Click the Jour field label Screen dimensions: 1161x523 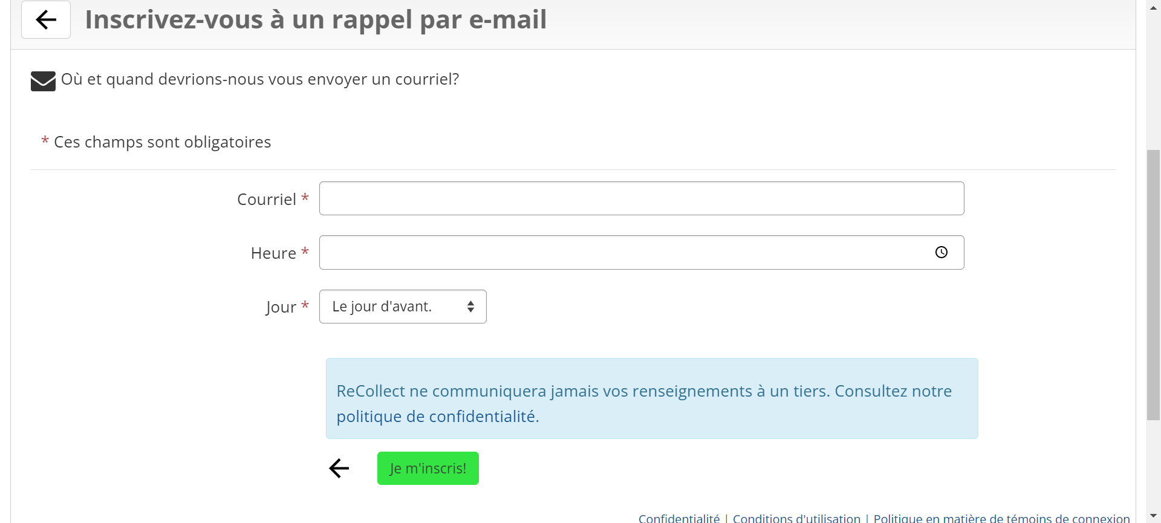[x=281, y=307]
